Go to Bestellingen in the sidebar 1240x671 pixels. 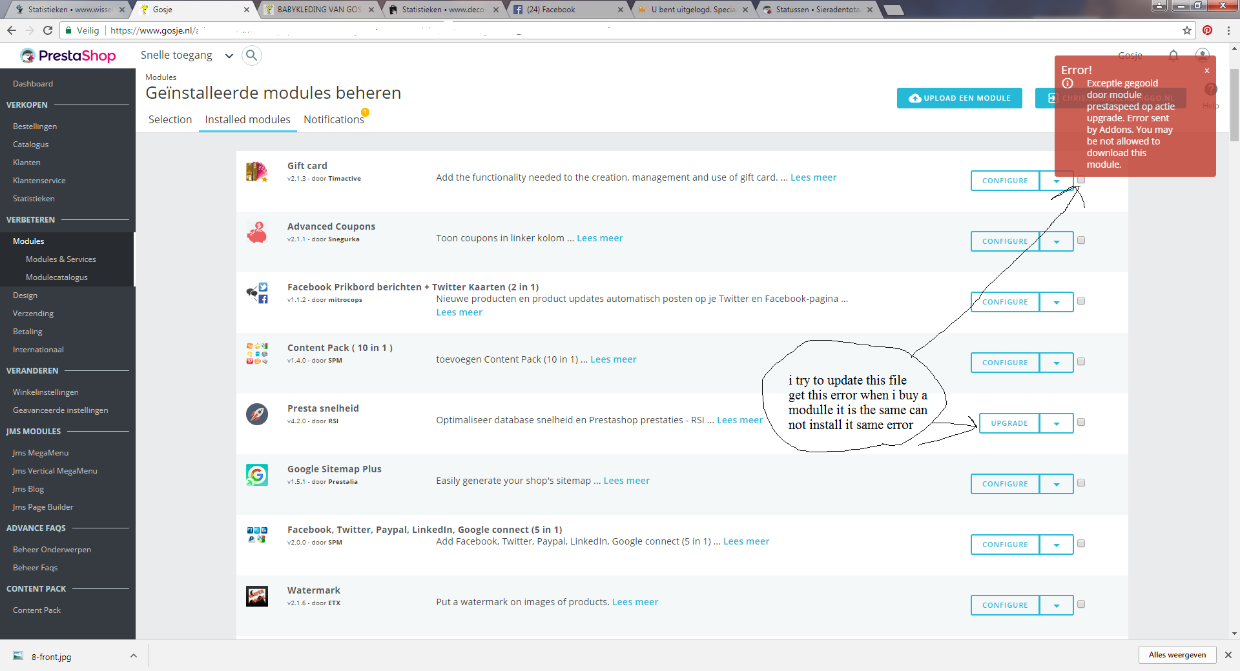click(x=35, y=126)
